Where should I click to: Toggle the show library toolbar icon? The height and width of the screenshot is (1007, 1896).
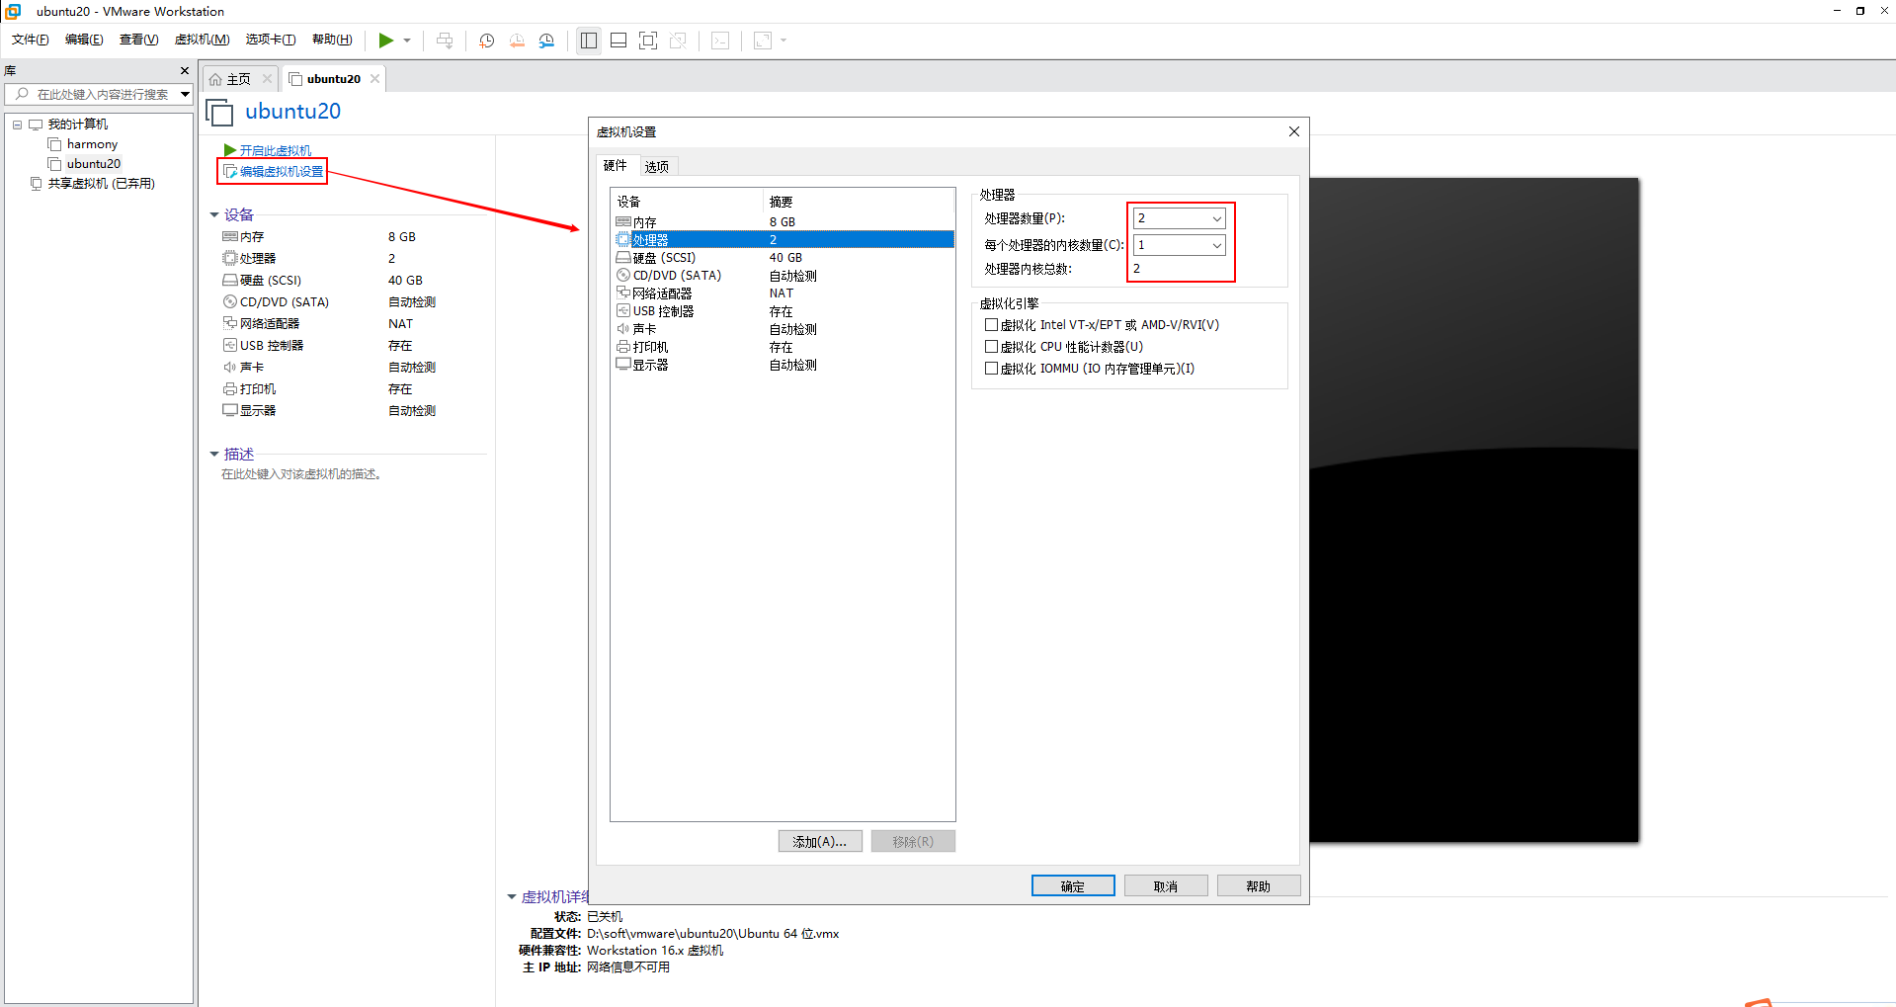click(x=589, y=41)
